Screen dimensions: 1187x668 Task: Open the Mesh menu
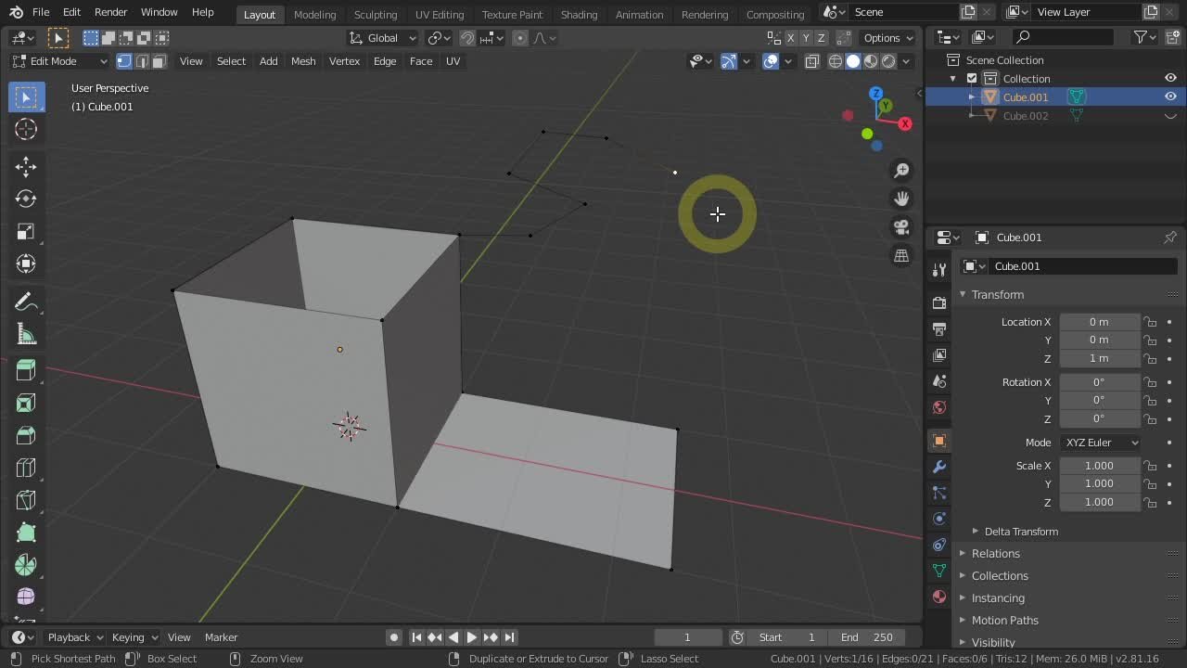click(x=303, y=61)
